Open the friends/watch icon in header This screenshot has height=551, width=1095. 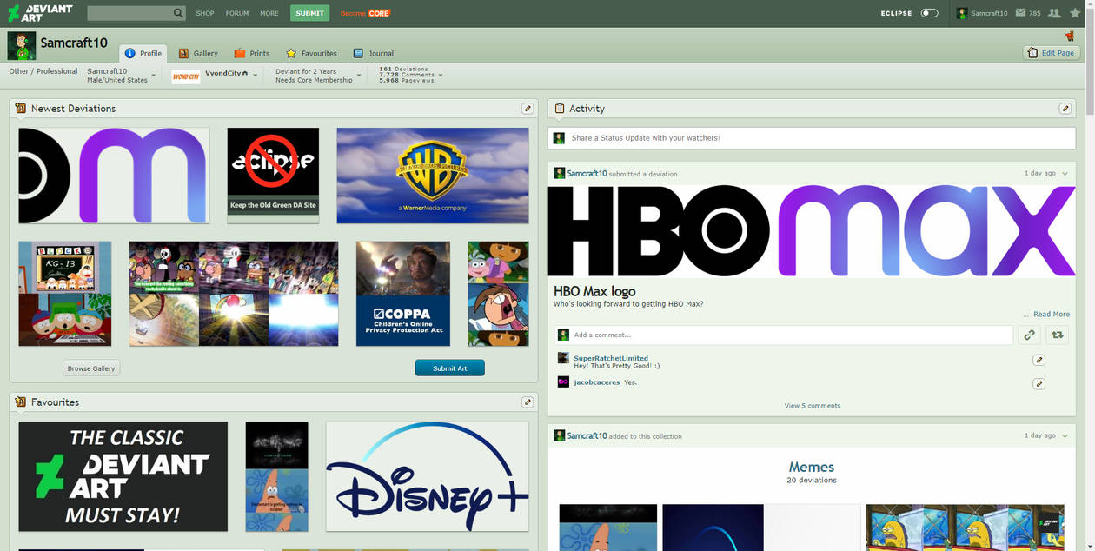pyautogui.click(x=1055, y=13)
